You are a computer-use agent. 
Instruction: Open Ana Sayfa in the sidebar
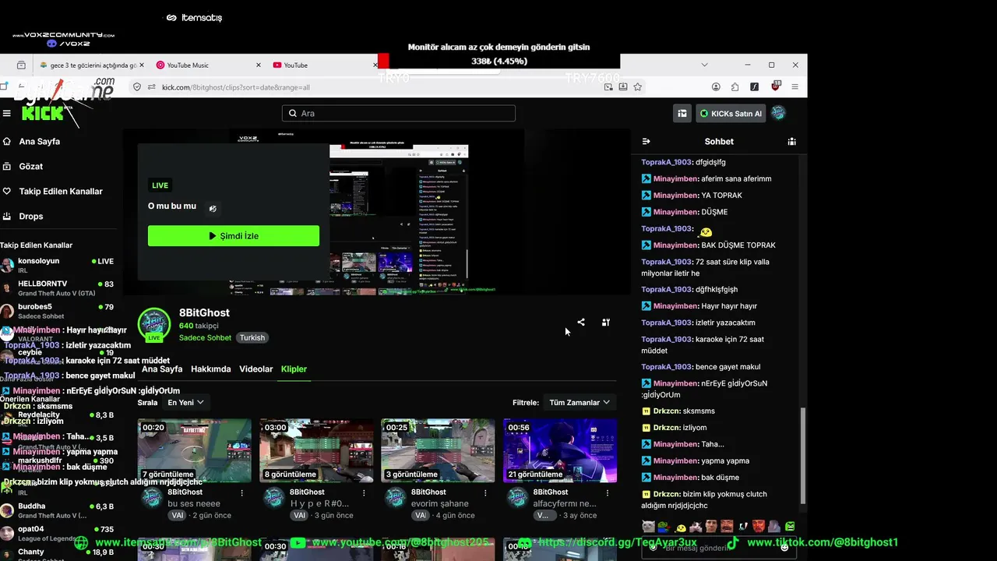point(39,141)
